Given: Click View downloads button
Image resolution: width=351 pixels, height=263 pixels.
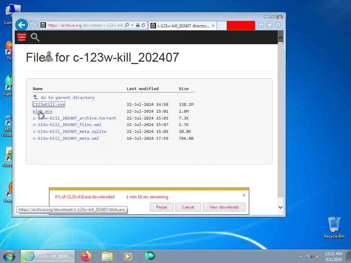Looking at the screenshot, I should pyautogui.click(x=224, y=207).
